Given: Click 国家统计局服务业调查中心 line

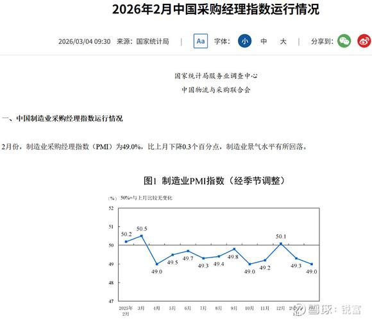Looking at the screenshot, I should coord(216,76).
